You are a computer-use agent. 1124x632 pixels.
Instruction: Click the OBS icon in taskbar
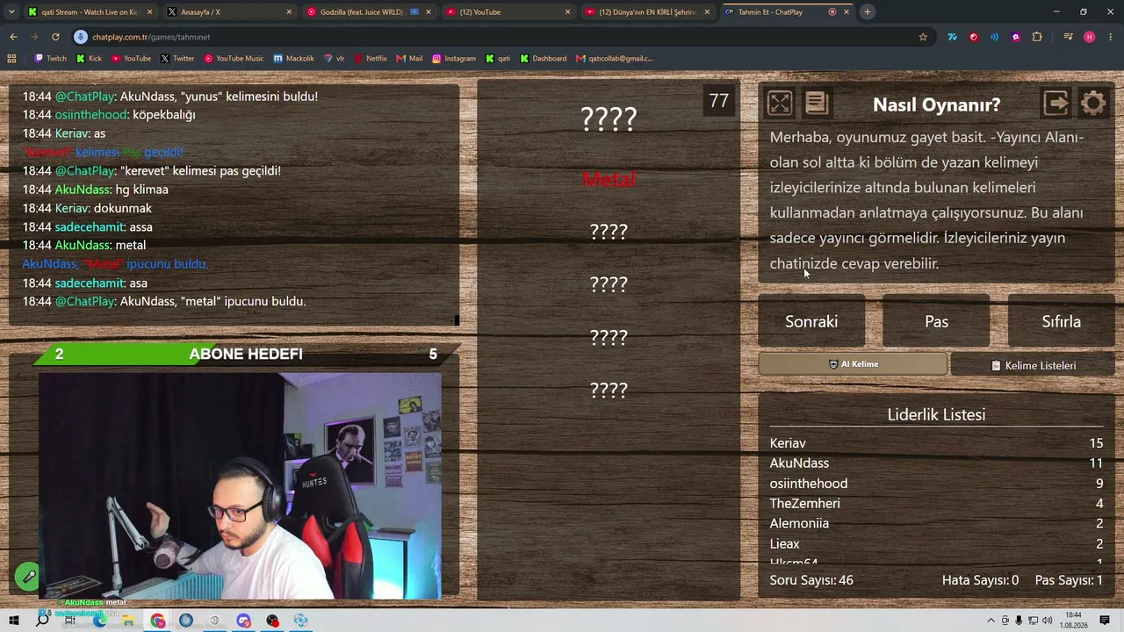(x=272, y=621)
